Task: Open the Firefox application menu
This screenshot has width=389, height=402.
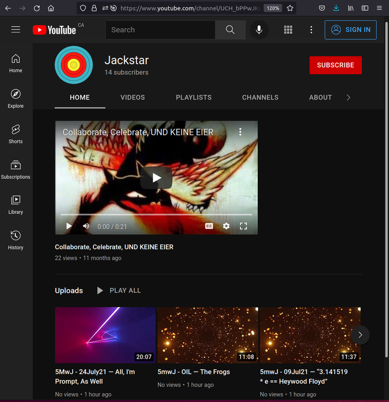Action: tap(379, 8)
